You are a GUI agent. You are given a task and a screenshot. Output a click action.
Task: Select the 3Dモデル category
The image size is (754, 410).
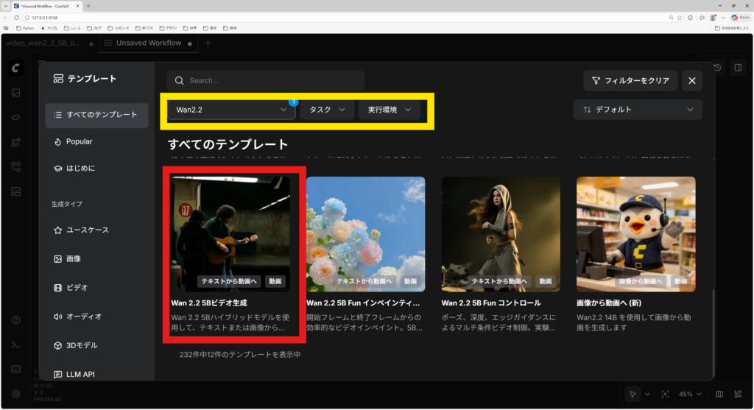[x=81, y=345]
